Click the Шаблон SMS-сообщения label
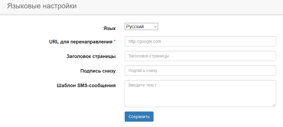The image size is (283, 127). (x=86, y=85)
